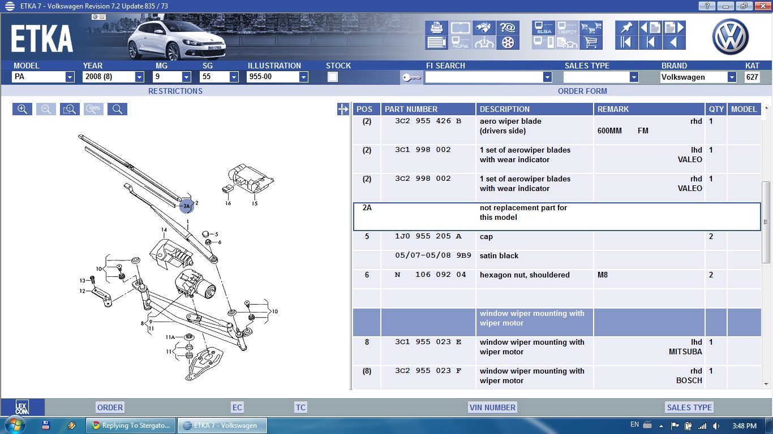Expand the SG dropdown showing 55
This screenshot has height=434, width=773.
click(234, 77)
